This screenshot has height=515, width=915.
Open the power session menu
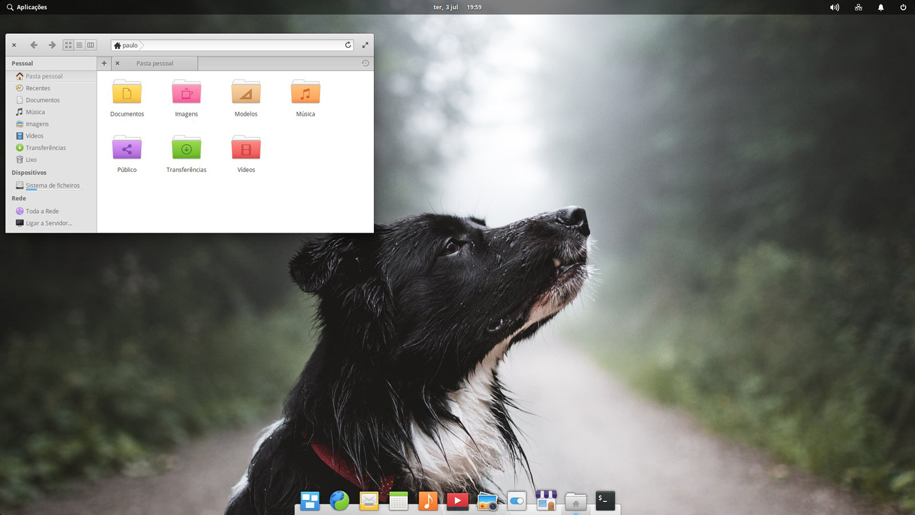[903, 7]
